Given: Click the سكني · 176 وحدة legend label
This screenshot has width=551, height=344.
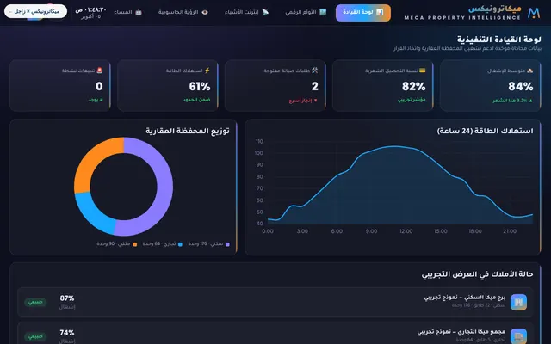Looking at the screenshot, I should 206,244.
